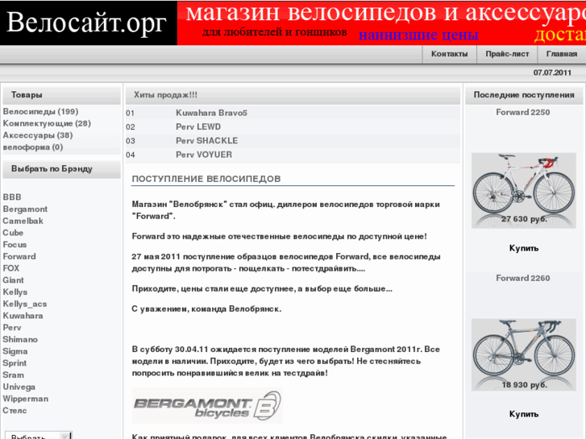This screenshot has height=439, width=586.
Task: Open the велоформа (0) category
Action: (33, 147)
